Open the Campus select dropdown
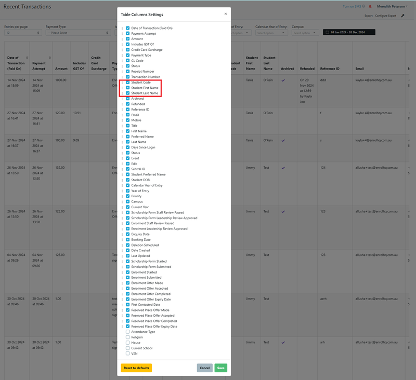Image resolution: width=416 pixels, height=380 pixels. 306,32
